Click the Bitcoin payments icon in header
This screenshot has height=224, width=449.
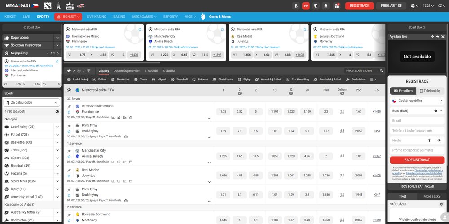(296, 6)
